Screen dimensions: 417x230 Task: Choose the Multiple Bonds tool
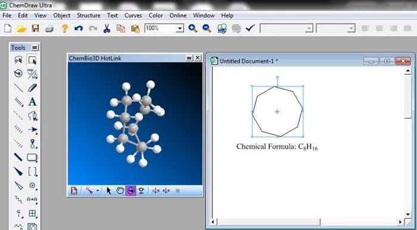(18, 102)
